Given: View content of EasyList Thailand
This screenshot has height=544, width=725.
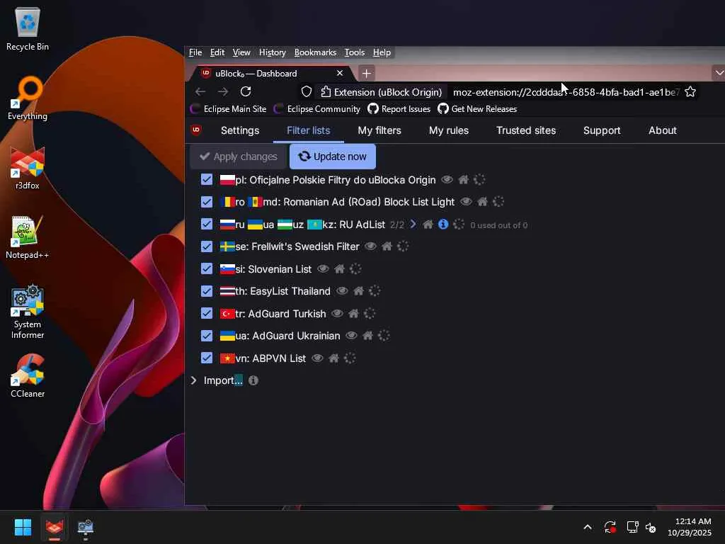Looking at the screenshot, I should click(x=342, y=291).
